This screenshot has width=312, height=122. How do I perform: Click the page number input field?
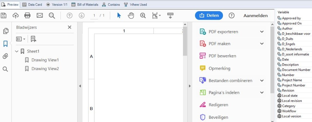tap(94, 15)
